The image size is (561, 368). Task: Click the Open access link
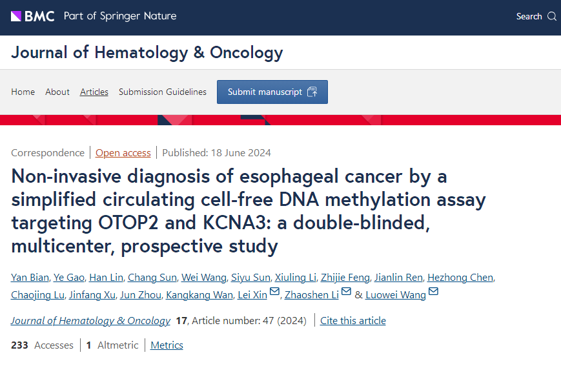tap(123, 153)
